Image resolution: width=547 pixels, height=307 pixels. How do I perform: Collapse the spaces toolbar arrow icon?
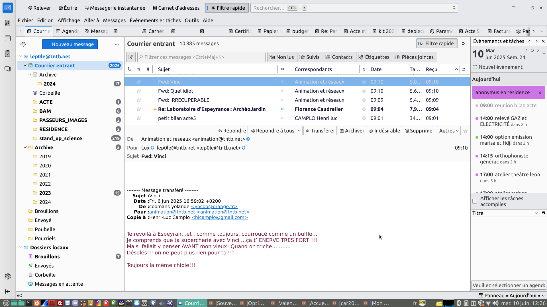click(8, 291)
